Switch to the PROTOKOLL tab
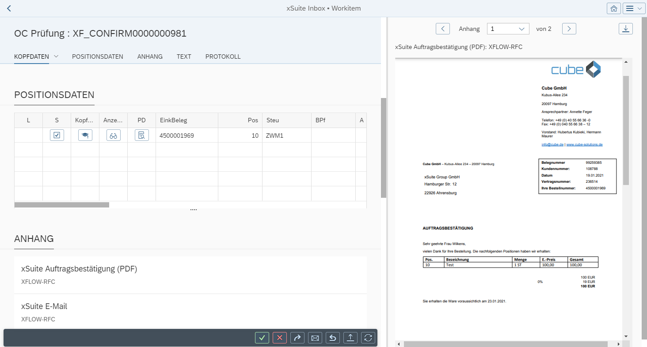Viewport: 647px width, 347px height. click(223, 57)
